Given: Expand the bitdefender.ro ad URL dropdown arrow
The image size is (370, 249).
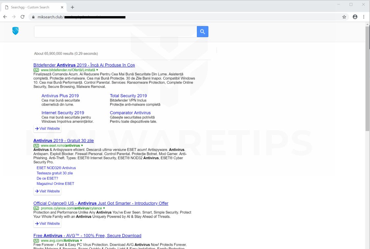Looking at the screenshot, I should point(97,70).
